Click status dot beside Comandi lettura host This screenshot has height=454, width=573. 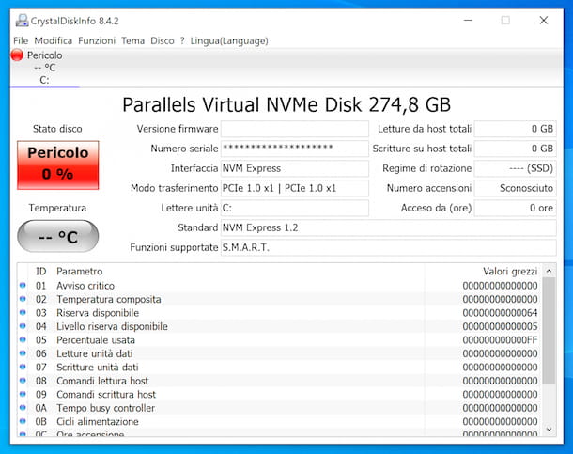(23, 381)
